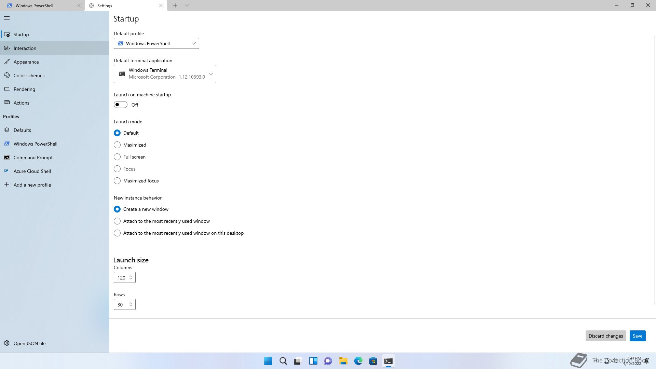Open Task View in taskbar

[x=298, y=361]
